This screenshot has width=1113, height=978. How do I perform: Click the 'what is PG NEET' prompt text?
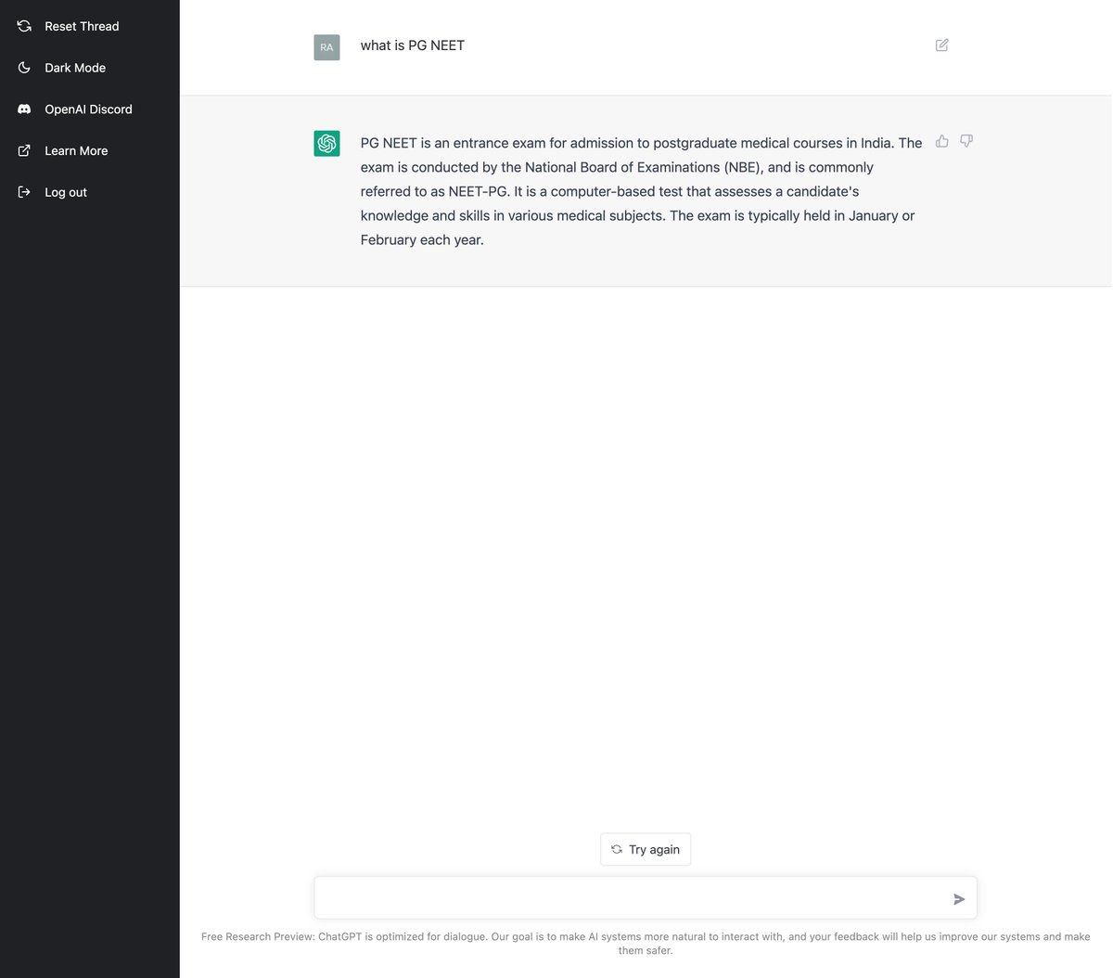pos(413,45)
